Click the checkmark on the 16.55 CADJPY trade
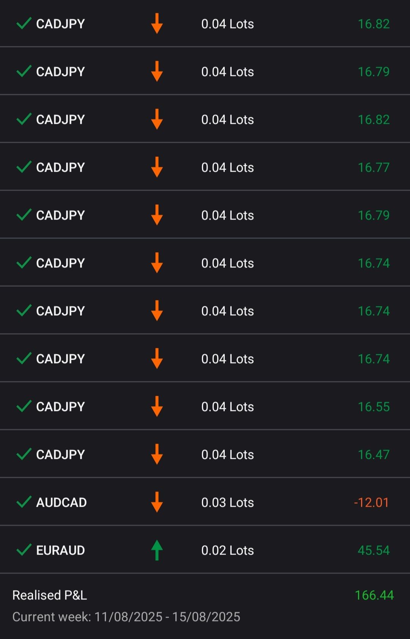Viewport: 410px width, 639px height. 24,406
